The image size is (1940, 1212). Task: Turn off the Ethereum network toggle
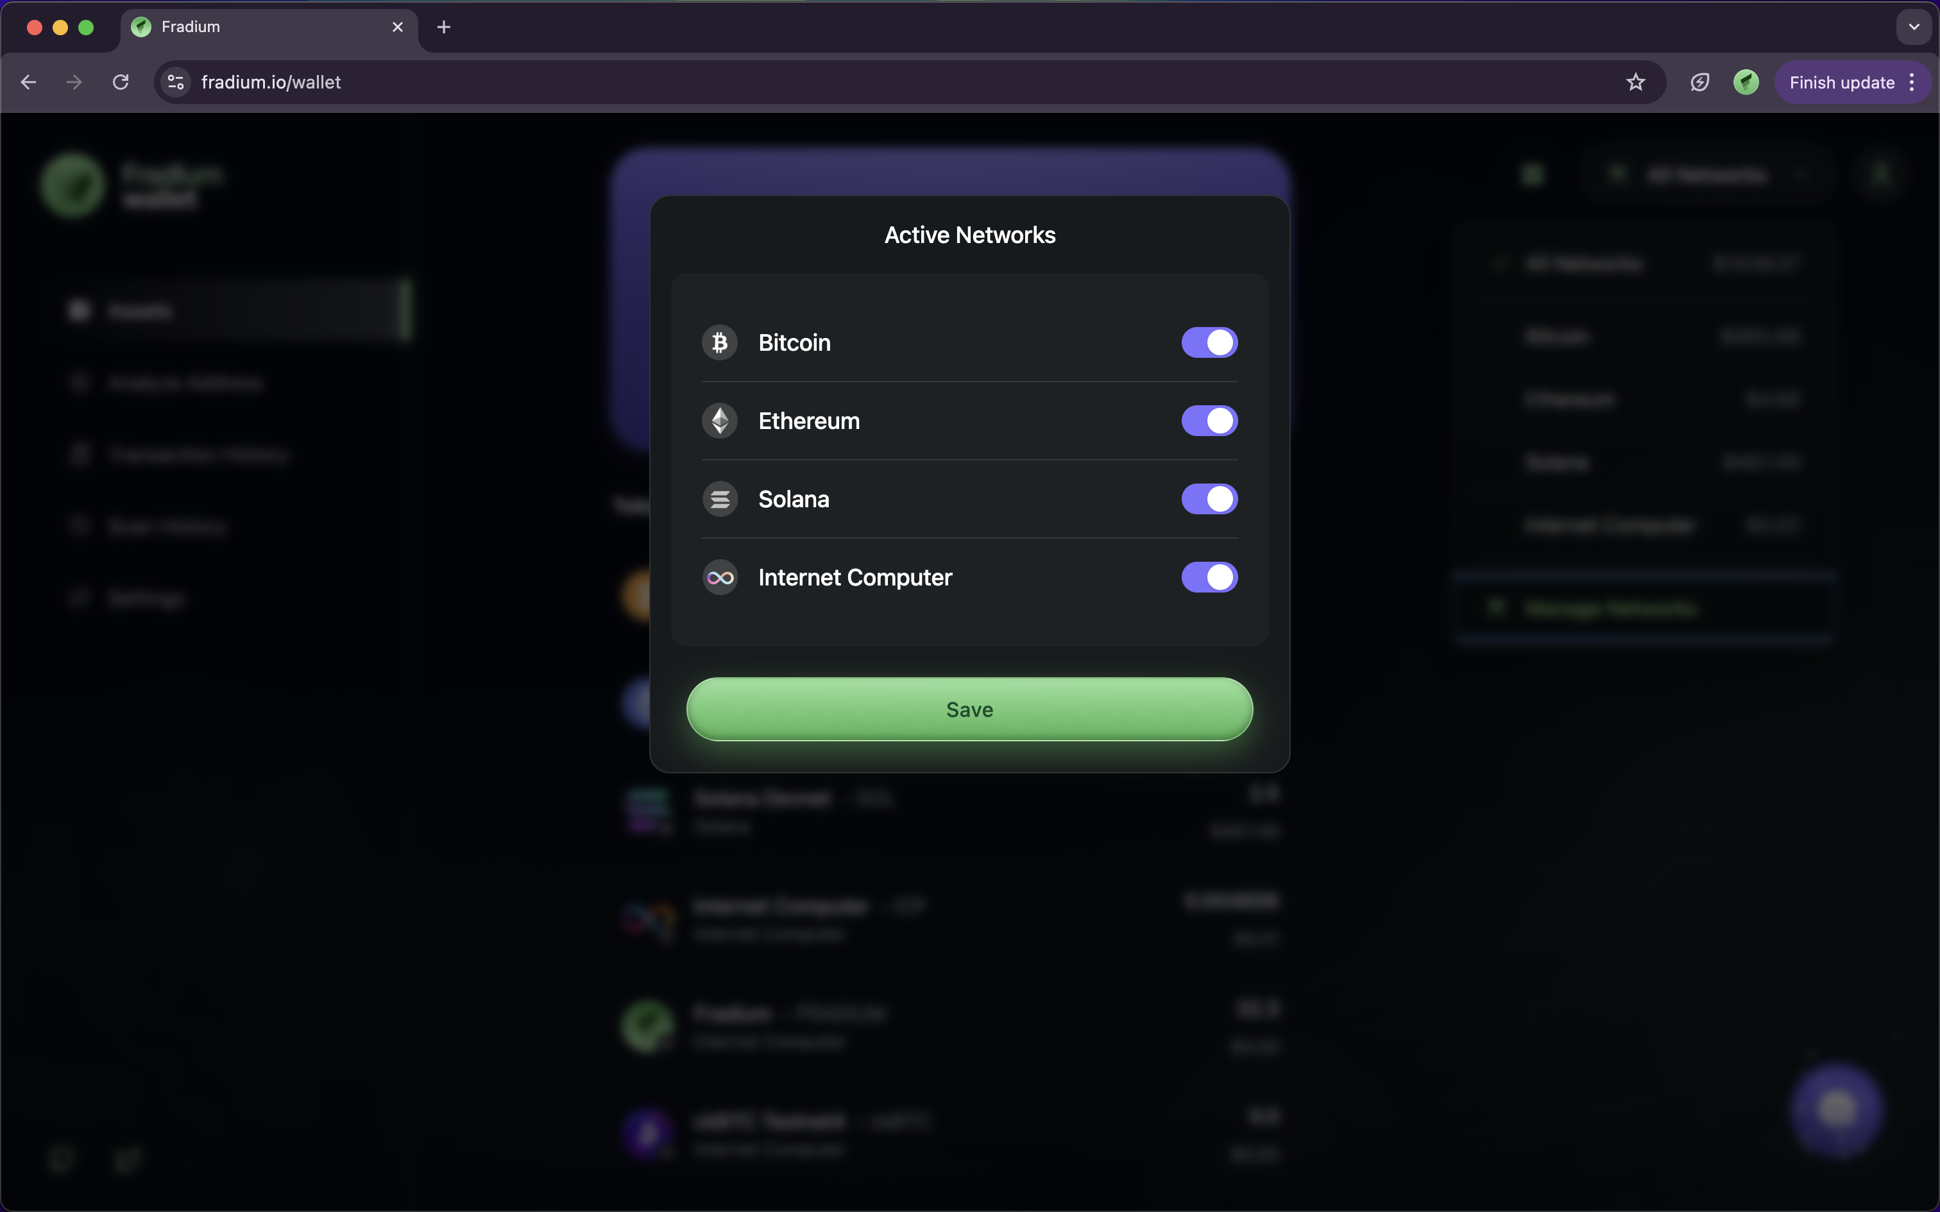[x=1209, y=421]
